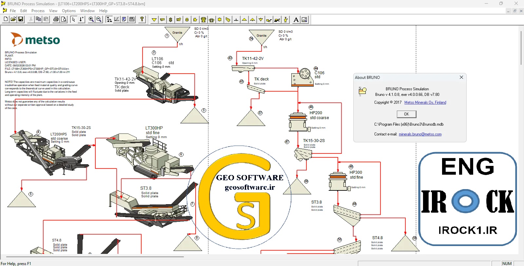
Task: Select the feeder equipment icon
Action: pyautogui.click(x=162, y=20)
